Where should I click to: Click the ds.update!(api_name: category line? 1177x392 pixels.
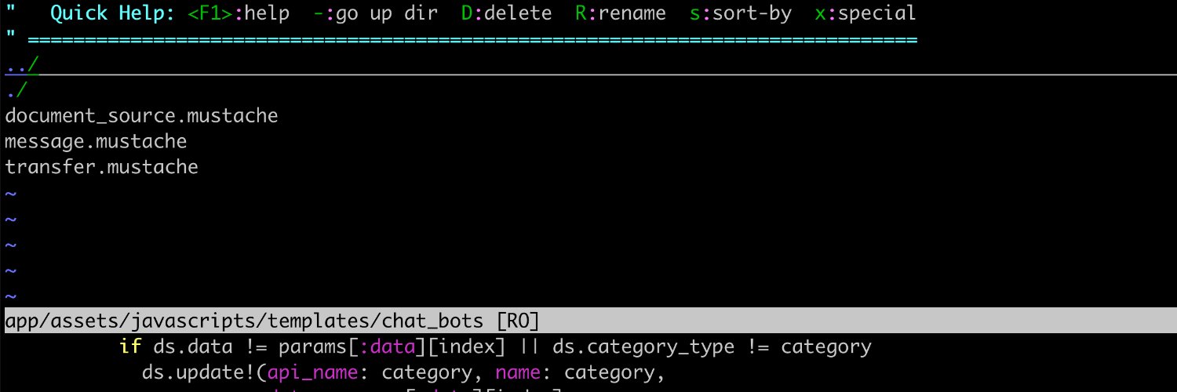tap(403, 372)
